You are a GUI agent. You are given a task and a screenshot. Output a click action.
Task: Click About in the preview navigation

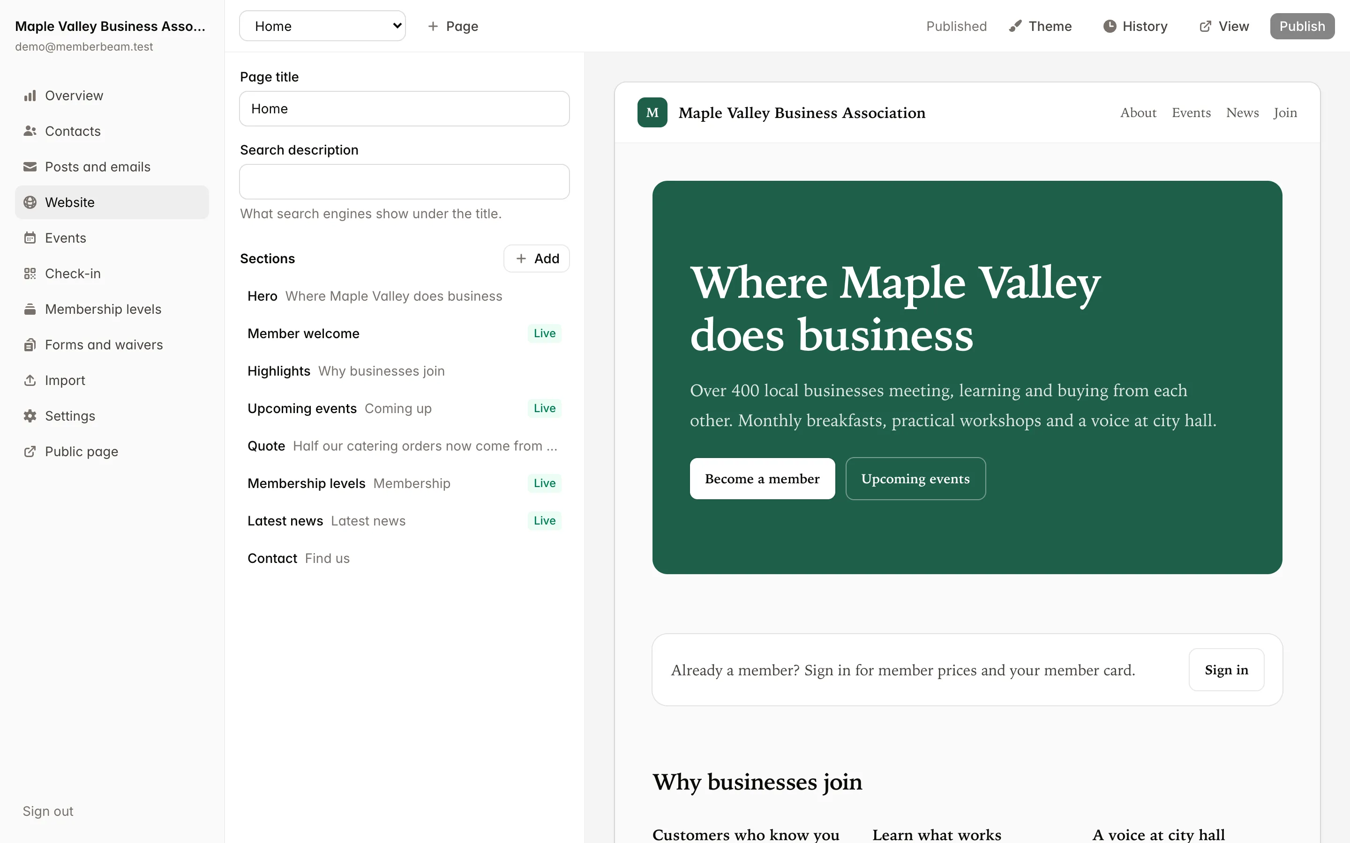click(1138, 112)
